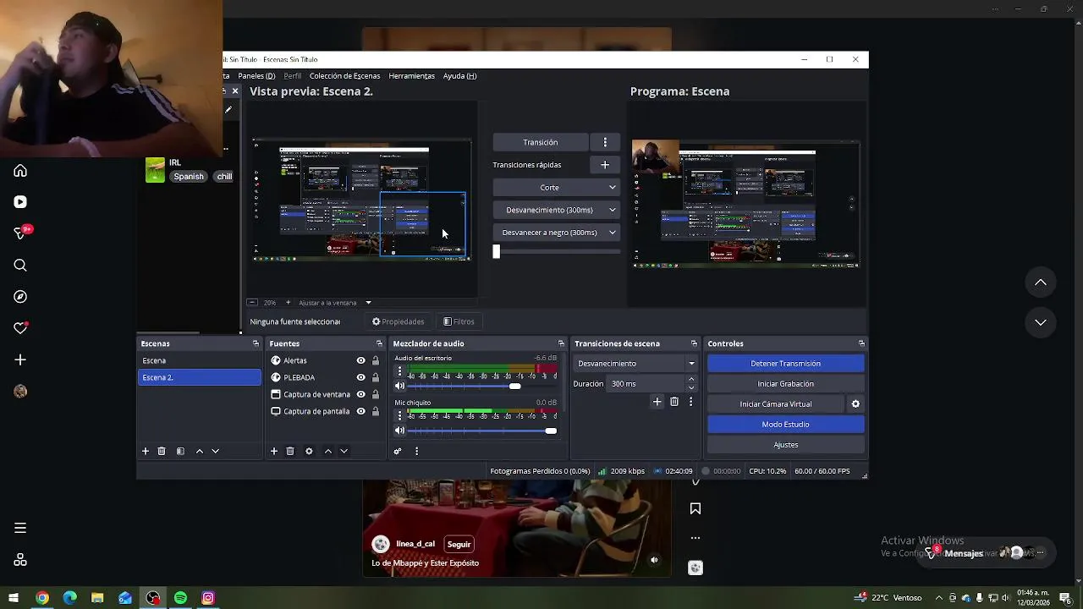Move scene up in Escenas panel

[200, 452]
